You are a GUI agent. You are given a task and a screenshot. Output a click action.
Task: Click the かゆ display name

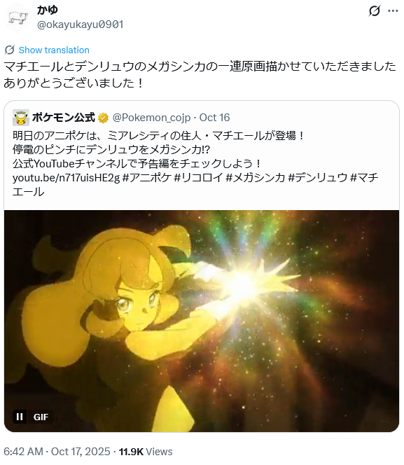(x=48, y=10)
